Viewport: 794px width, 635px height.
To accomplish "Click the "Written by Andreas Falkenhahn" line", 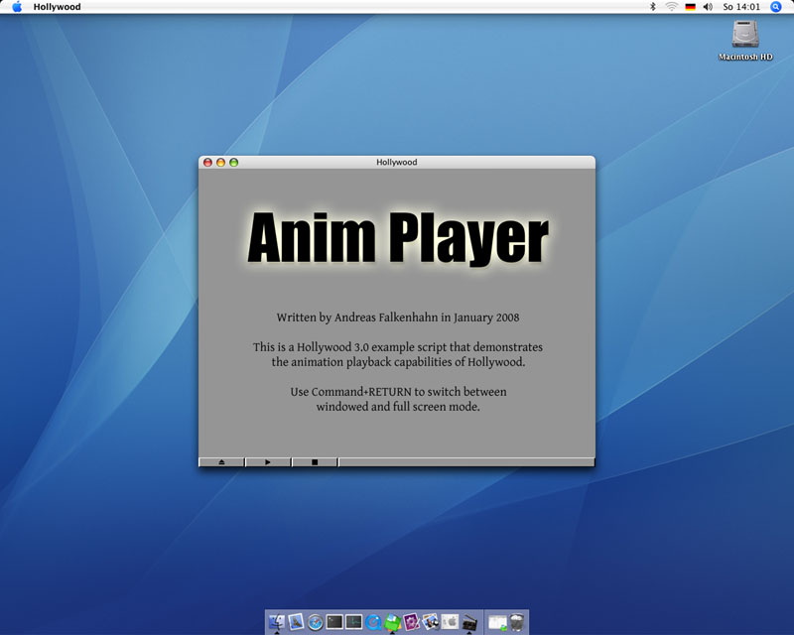I will tap(398, 317).
